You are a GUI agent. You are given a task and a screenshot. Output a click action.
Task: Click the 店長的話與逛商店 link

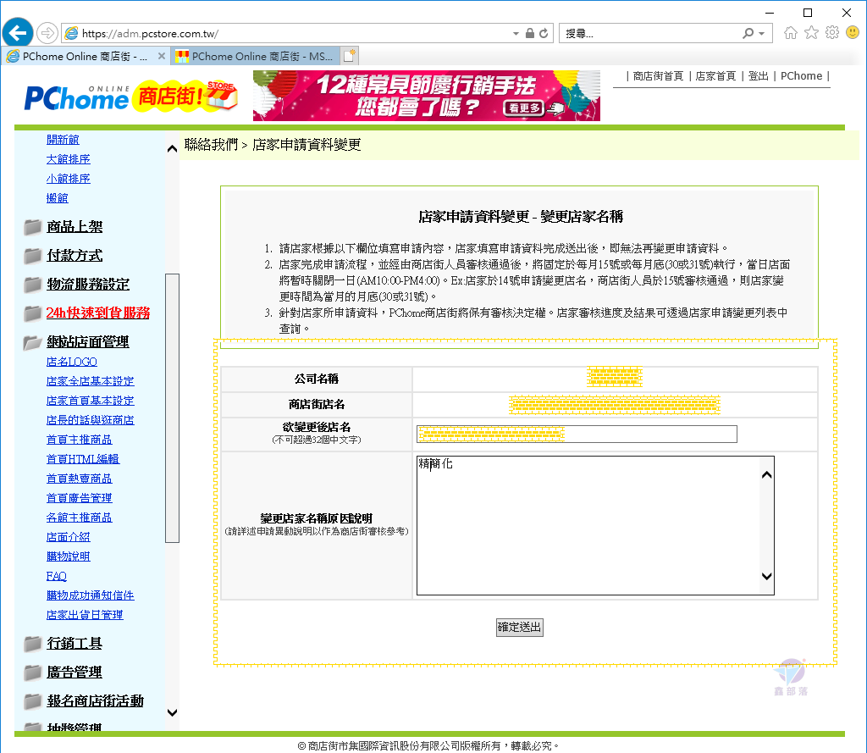click(x=90, y=420)
